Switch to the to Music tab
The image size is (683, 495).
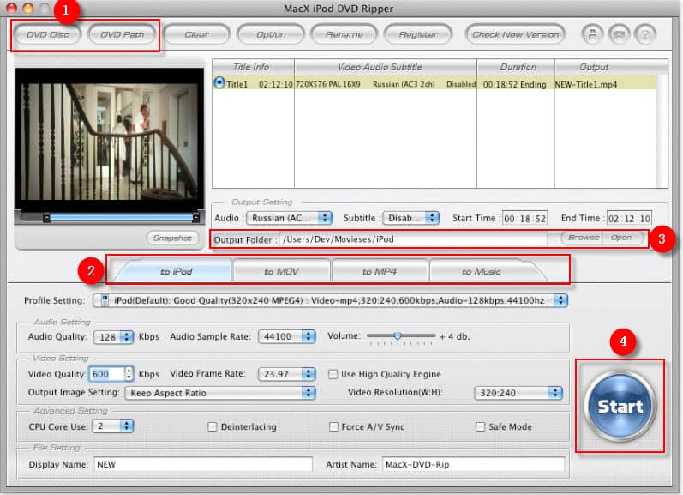tap(482, 271)
